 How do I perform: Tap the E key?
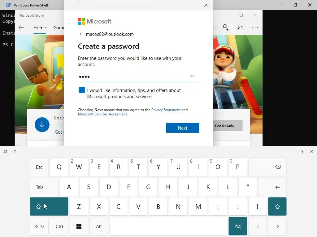[x=99, y=167]
